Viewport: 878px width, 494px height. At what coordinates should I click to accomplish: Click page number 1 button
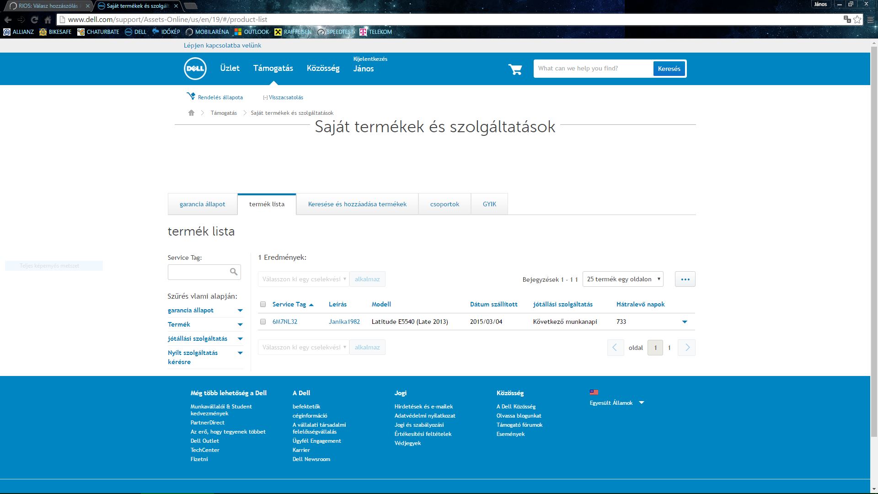click(x=655, y=348)
